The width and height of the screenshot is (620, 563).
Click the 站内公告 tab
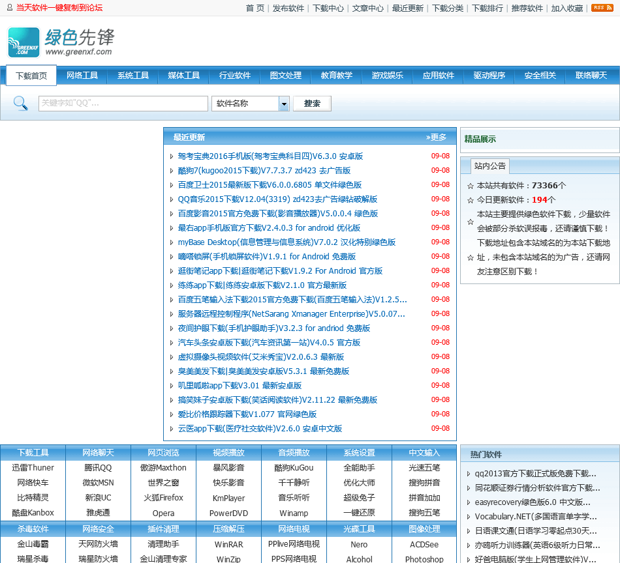tap(490, 166)
